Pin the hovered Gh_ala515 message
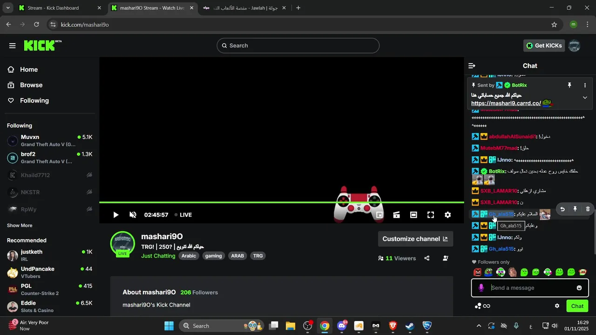 [x=575, y=209]
